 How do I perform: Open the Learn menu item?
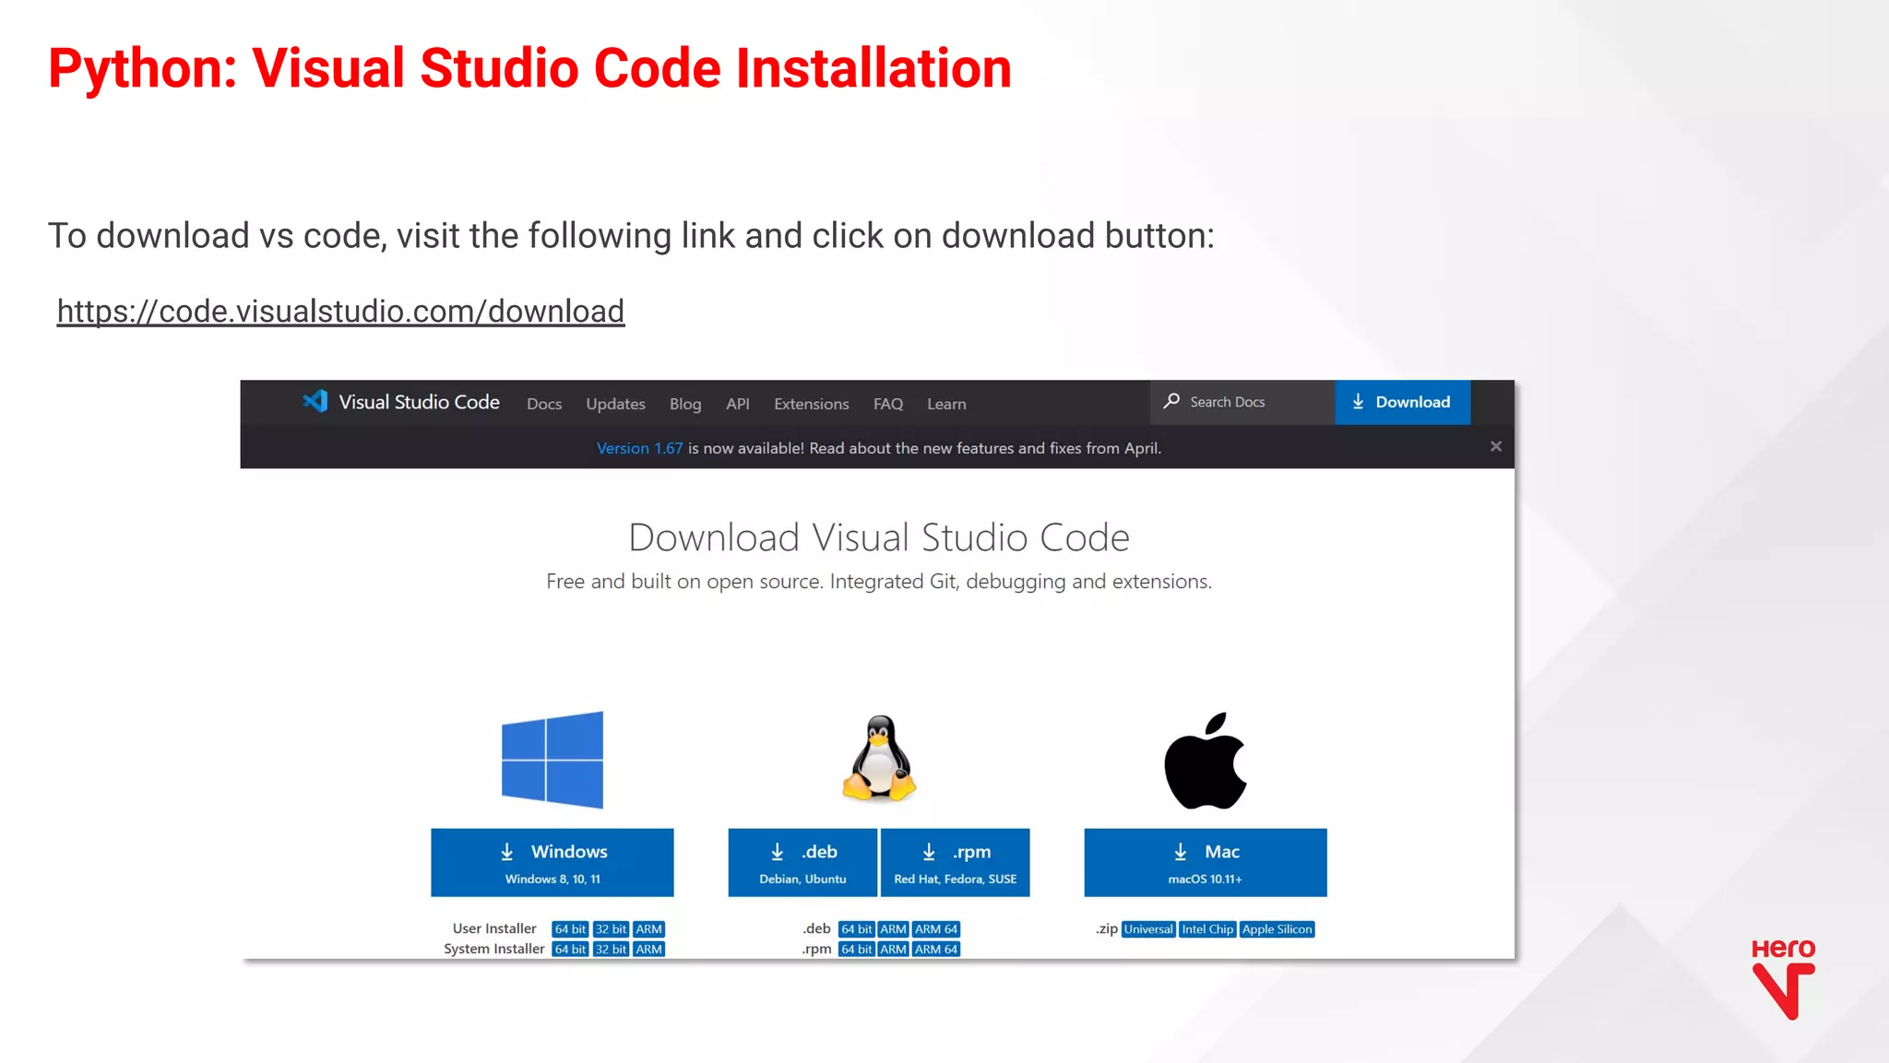tap(946, 404)
